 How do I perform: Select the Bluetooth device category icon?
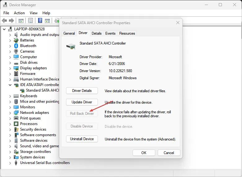[x=16, y=46]
